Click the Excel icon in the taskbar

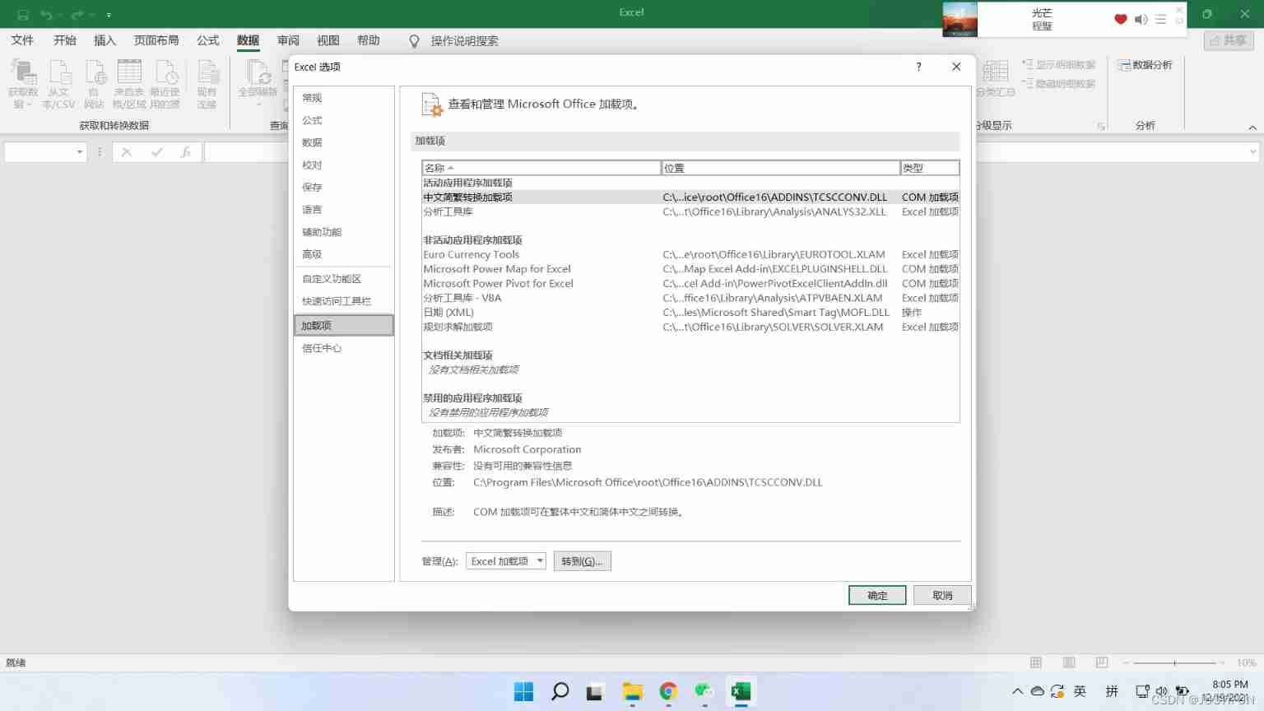(x=741, y=691)
